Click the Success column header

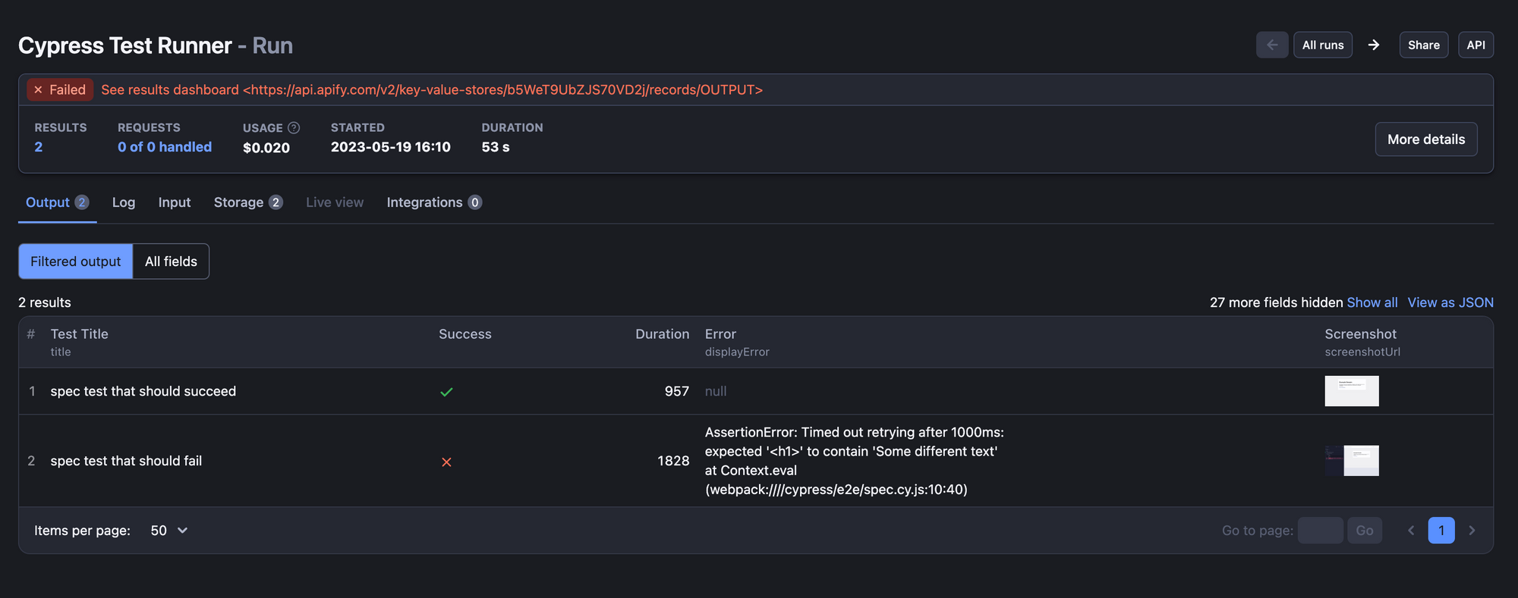[x=465, y=334]
